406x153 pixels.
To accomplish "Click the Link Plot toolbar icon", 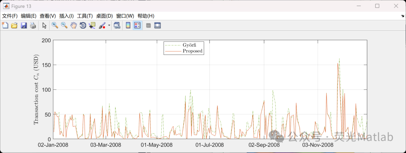I will (x=117, y=25).
